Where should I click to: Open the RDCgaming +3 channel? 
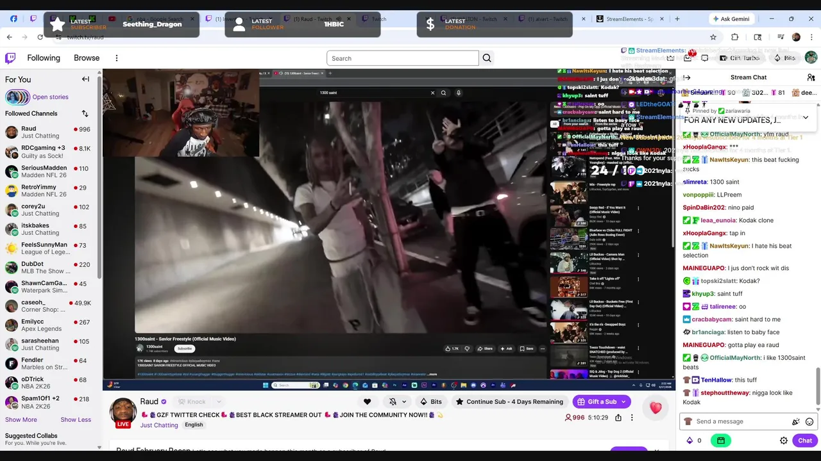click(x=48, y=152)
